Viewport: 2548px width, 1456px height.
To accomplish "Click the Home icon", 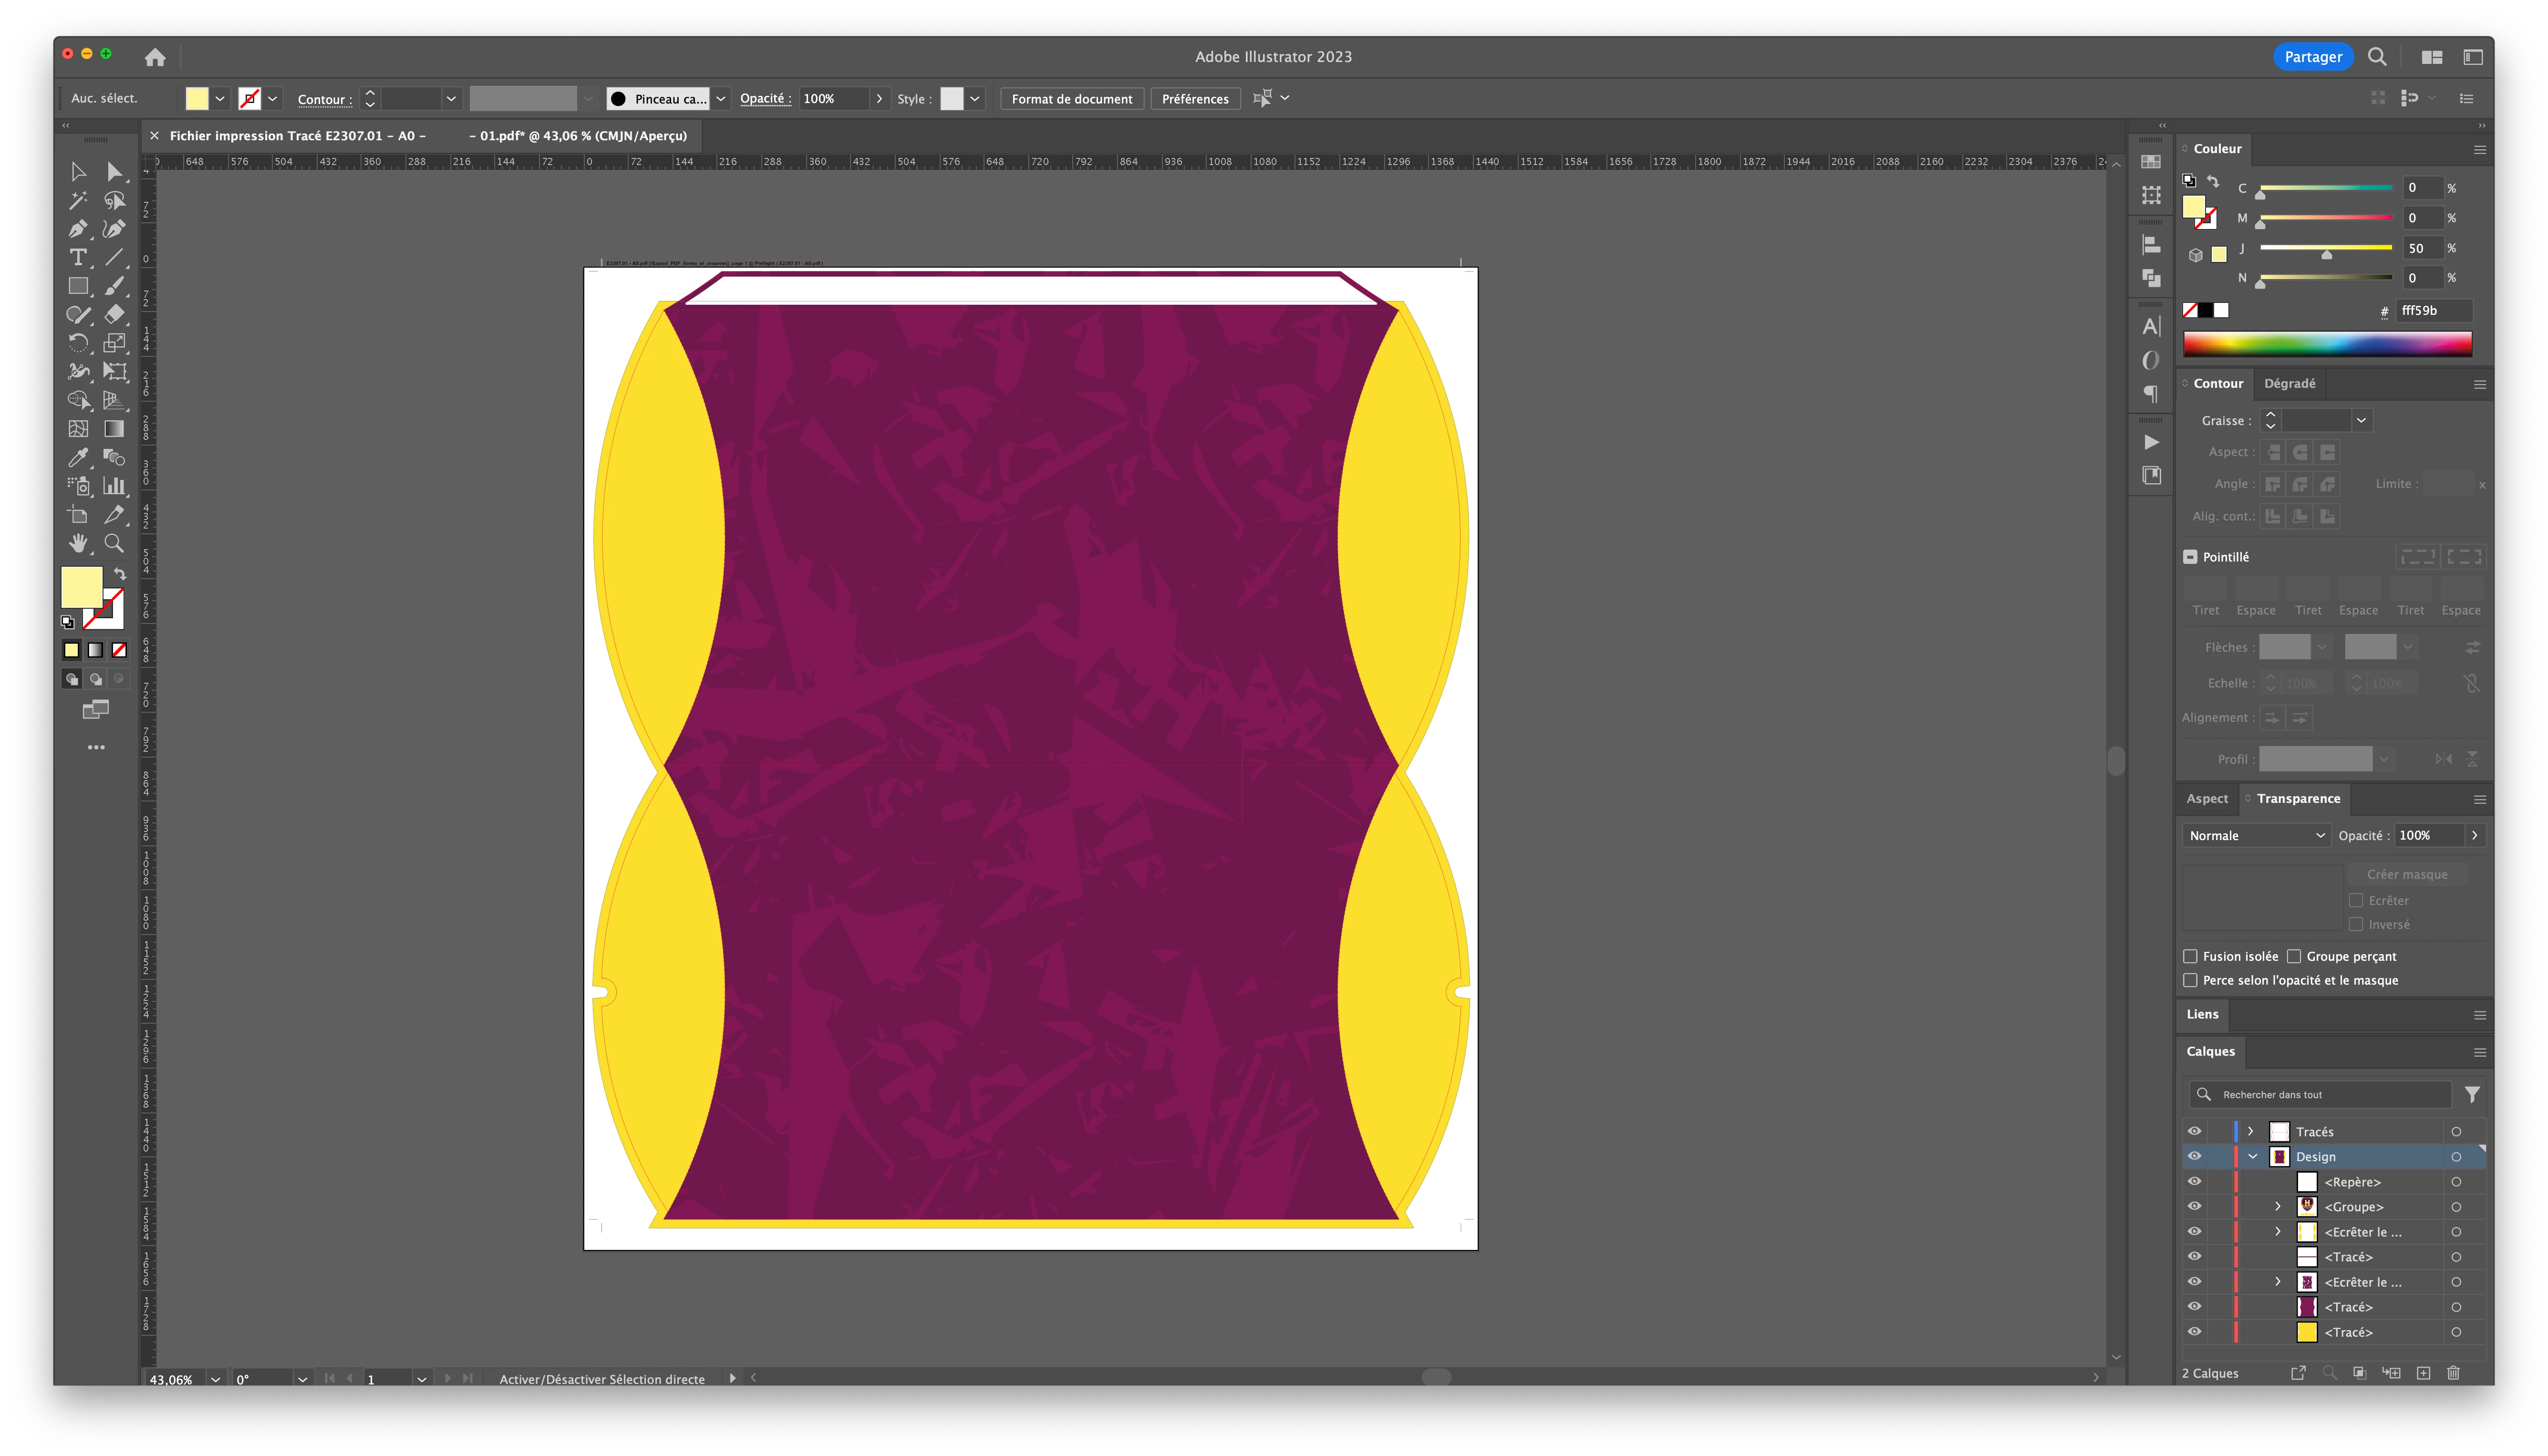I will [155, 57].
